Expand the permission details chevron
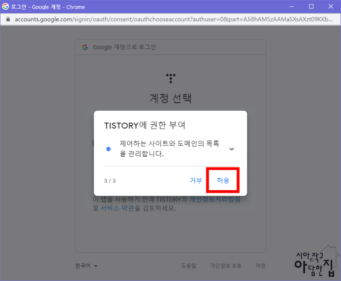Screen dimensions: 341x281 232,149
